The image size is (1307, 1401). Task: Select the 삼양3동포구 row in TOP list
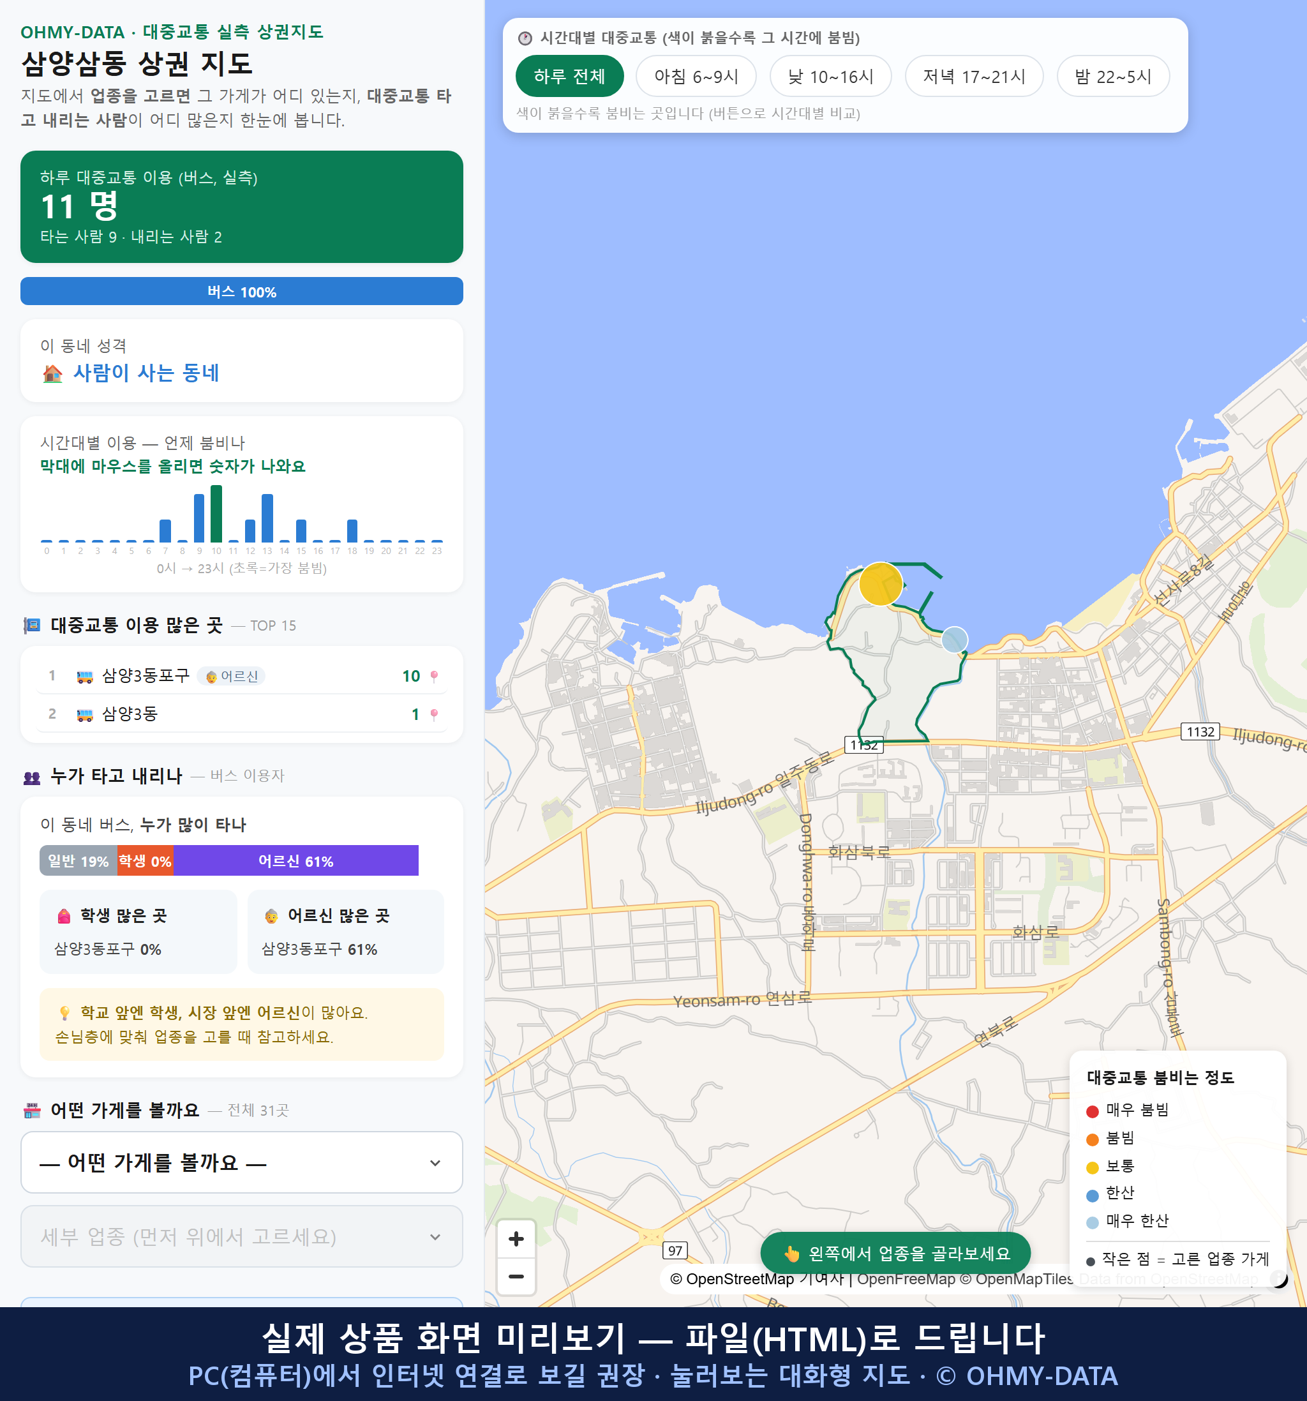(242, 676)
